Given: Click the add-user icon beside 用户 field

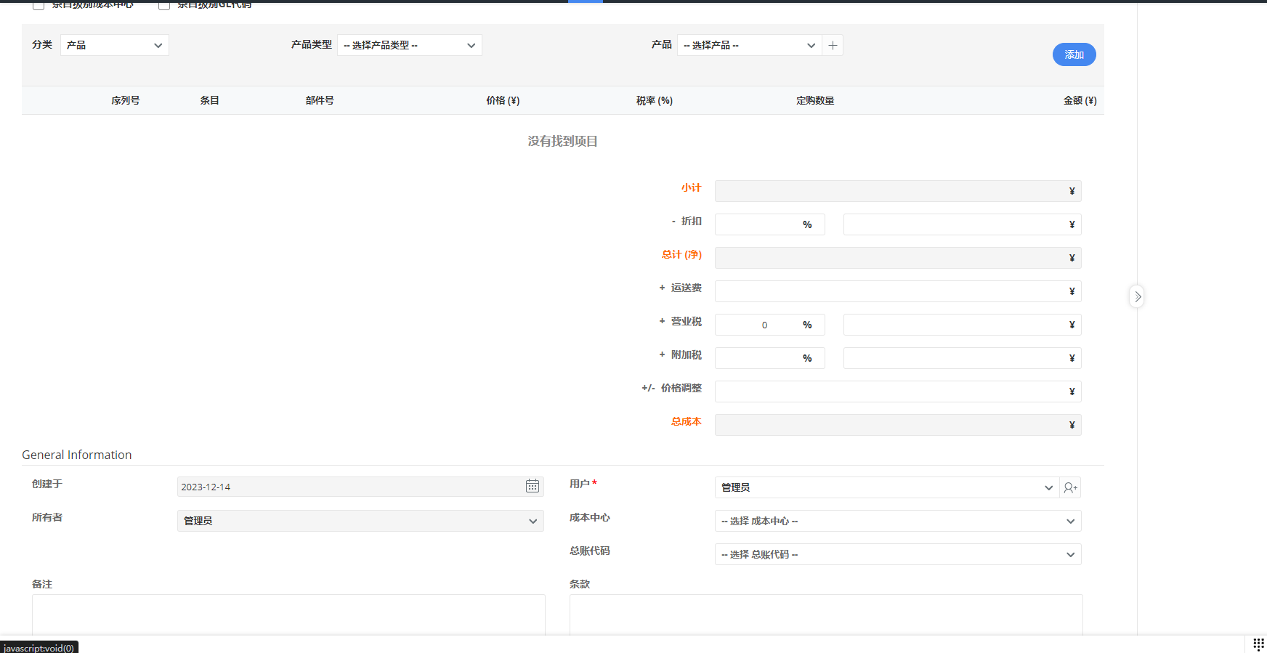Looking at the screenshot, I should tap(1070, 487).
